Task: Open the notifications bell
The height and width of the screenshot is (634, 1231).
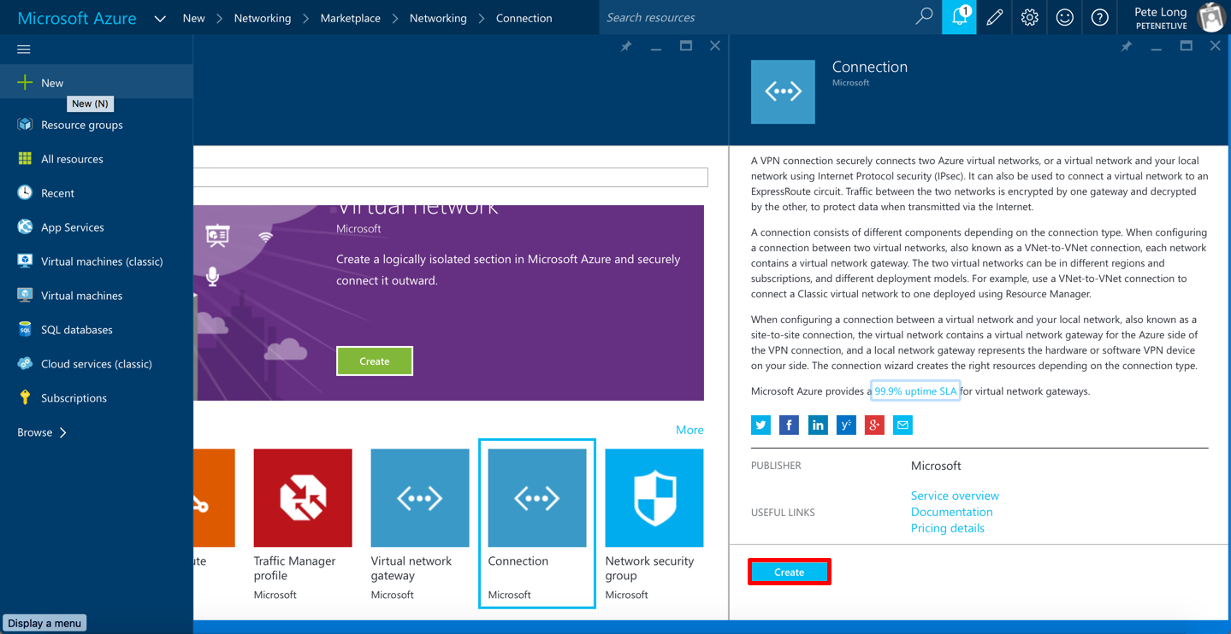Action: coord(960,17)
